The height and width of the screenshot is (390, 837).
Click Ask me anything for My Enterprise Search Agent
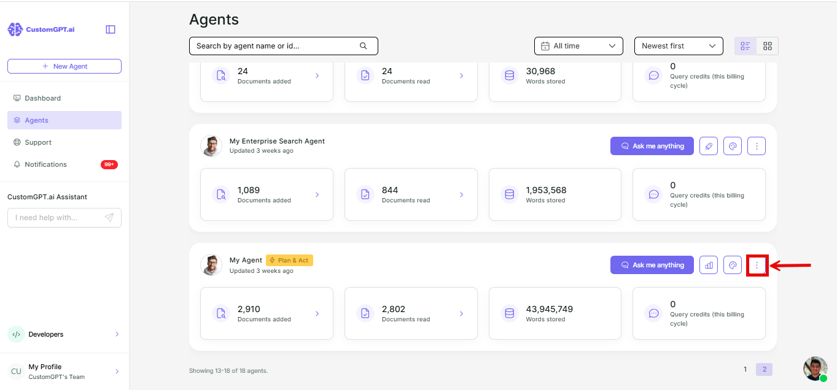[x=652, y=146]
